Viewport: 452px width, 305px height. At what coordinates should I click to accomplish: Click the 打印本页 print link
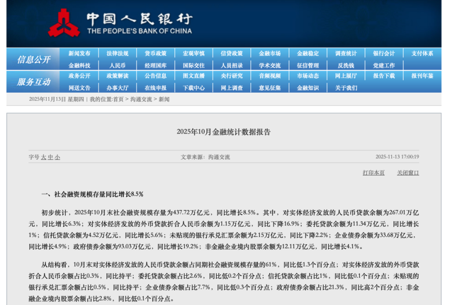(x=373, y=173)
